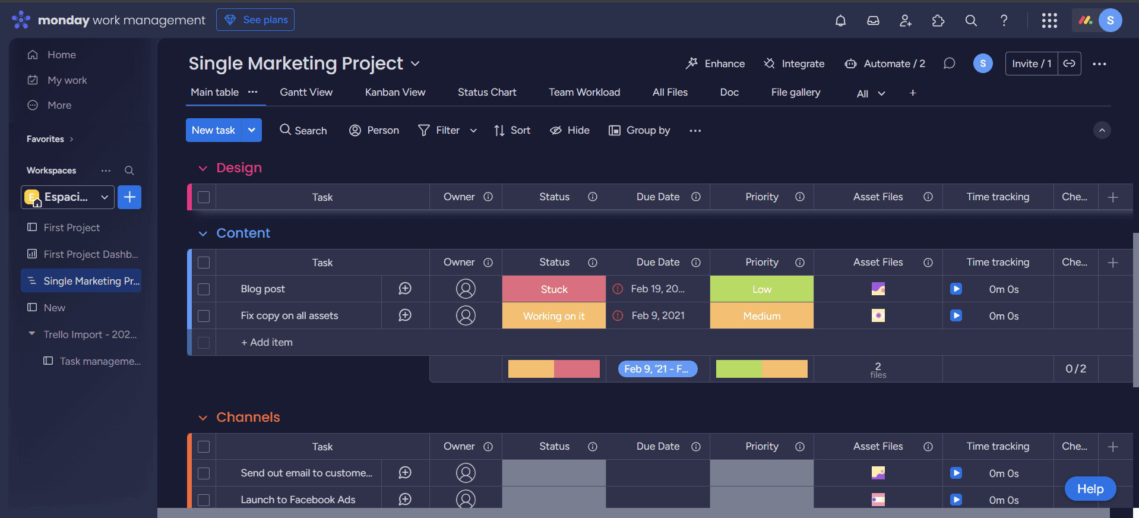Viewport: 1139px width, 518px height.
Task: Check the Blog post row checkbox
Action: point(204,289)
